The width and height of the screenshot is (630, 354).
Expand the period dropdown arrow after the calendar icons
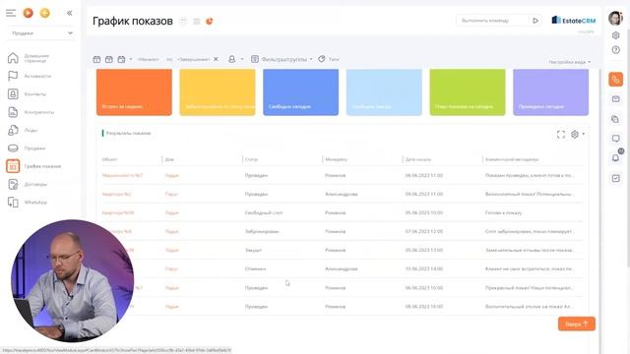click(x=131, y=59)
